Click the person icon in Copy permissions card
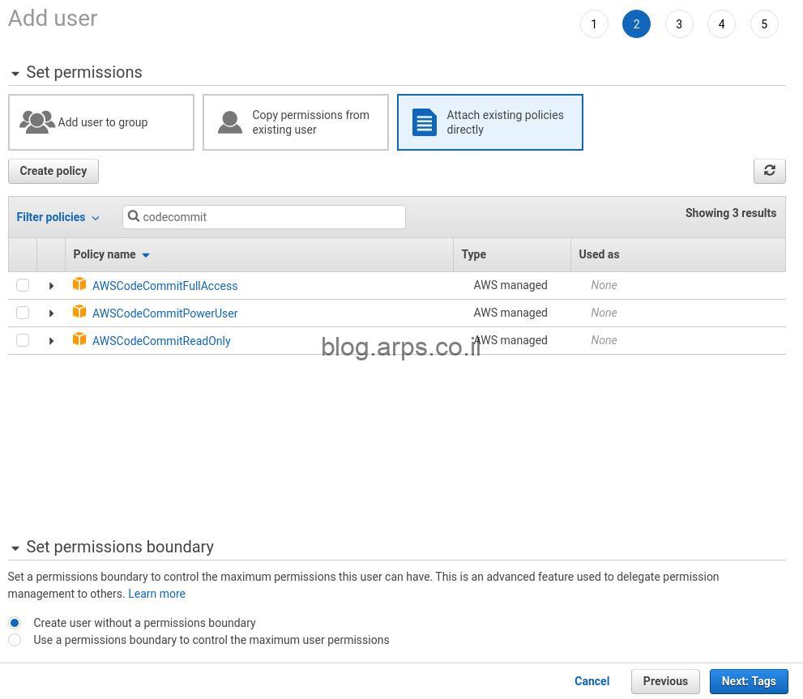Image resolution: width=803 pixels, height=699 pixels. click(x=230, y=121)
